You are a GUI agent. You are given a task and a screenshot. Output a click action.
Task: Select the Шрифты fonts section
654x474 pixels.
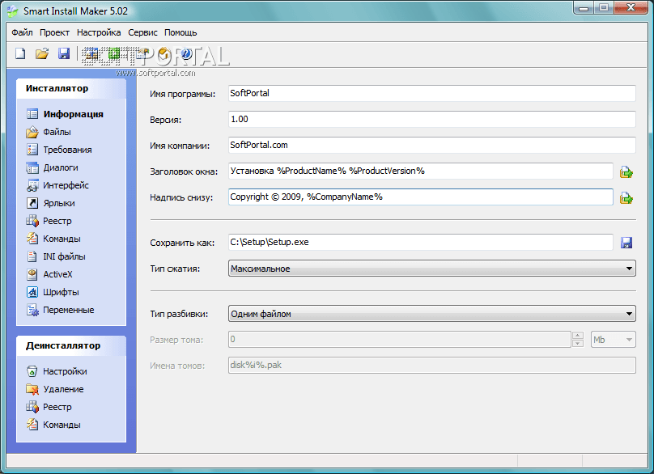(53, 292)
